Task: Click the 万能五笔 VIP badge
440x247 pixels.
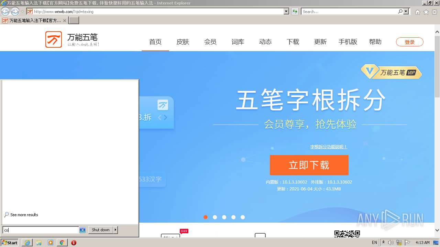Action: click(391, 72)
